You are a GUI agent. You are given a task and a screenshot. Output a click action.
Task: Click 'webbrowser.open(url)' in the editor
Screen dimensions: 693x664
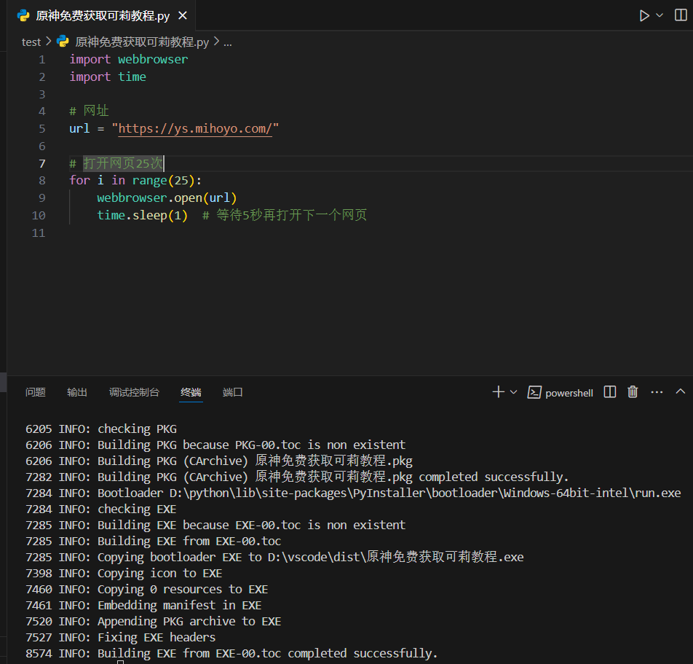pos(167,198)
